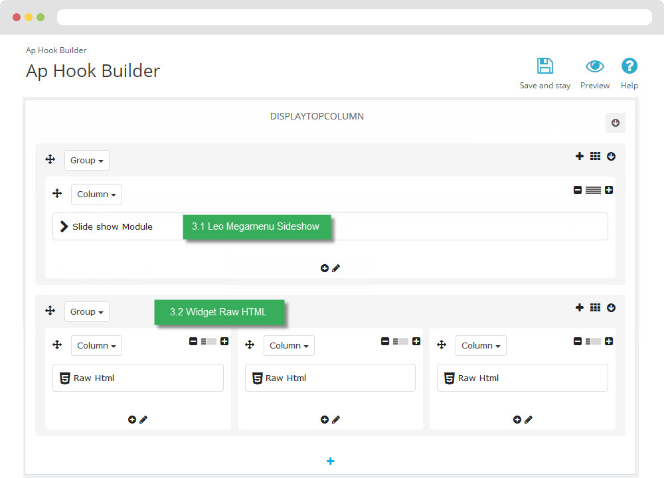The image size is (664, 478).
Task: Reduce width of the first Raw Html column
Action: click(x=193, y=341)
